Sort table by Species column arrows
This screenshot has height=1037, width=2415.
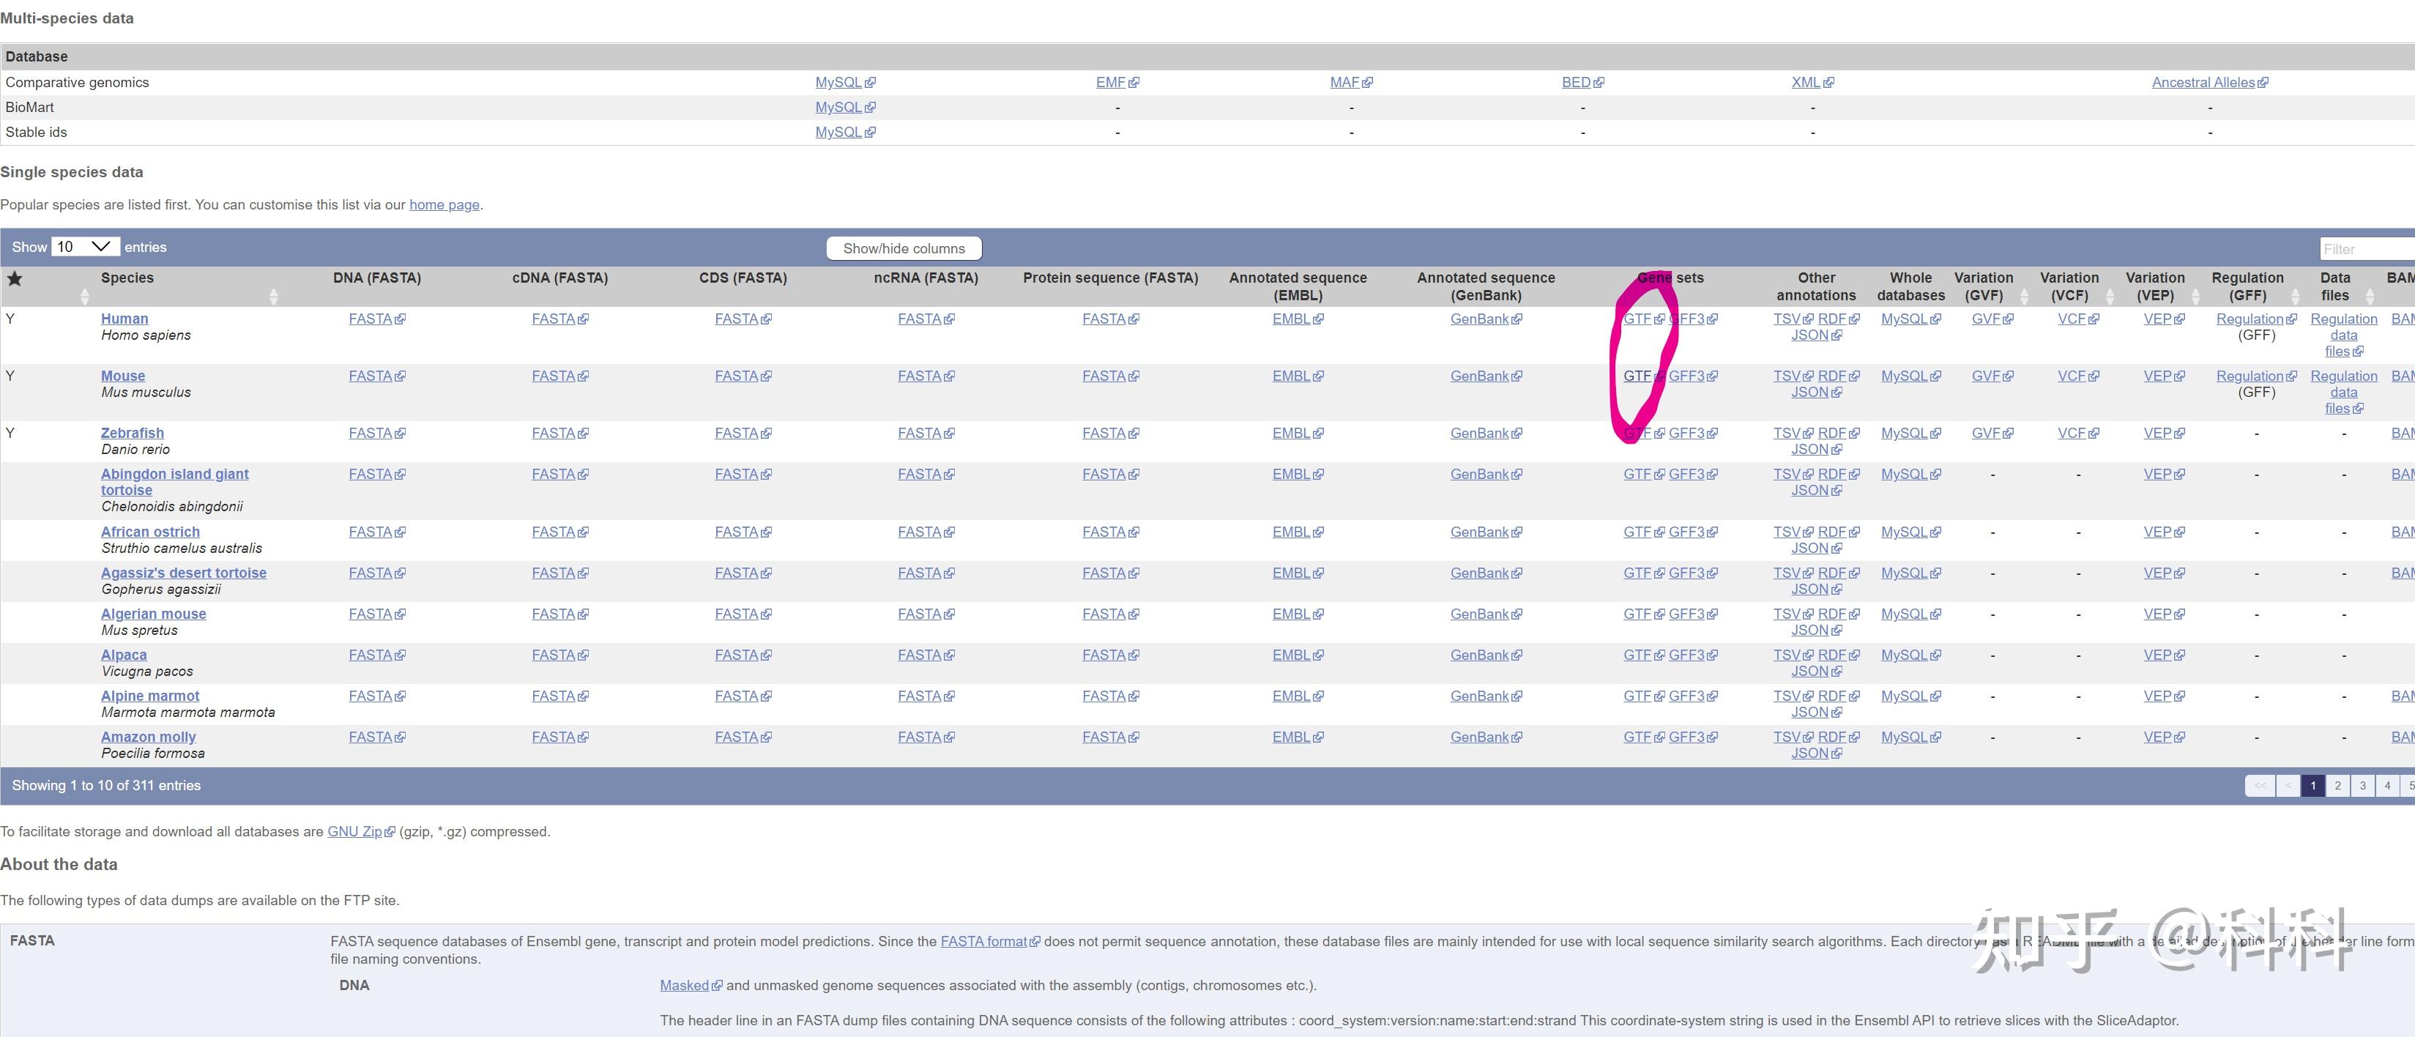[273, 297]
